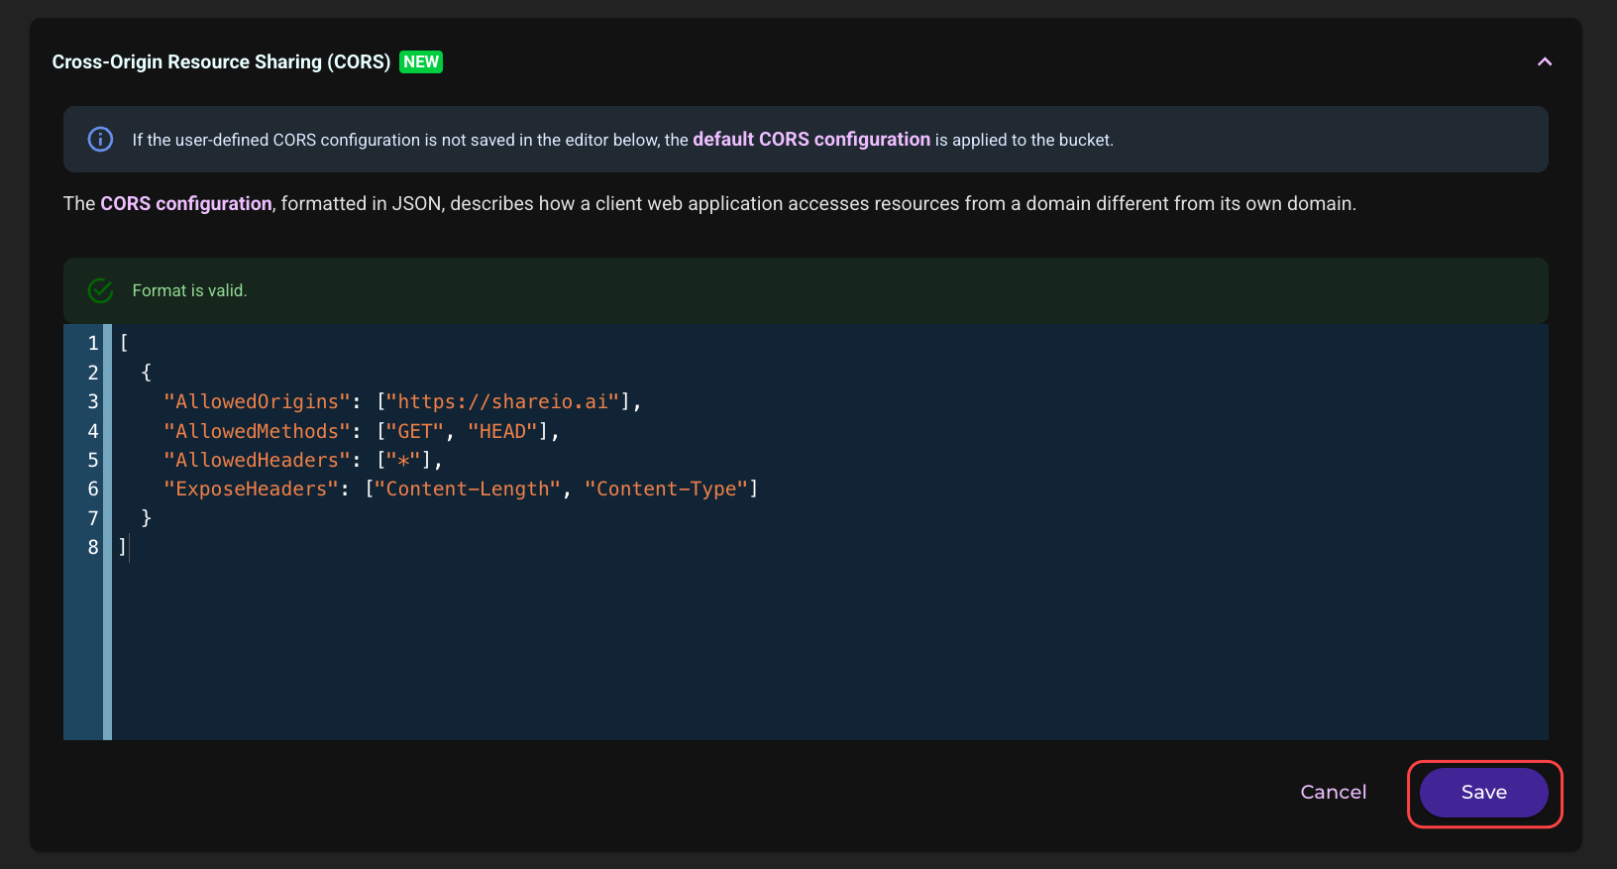This screenshot has width=1617, height=869.
Task: Place cursor on the AllowedOrigins key
Action: pos(257,401)
